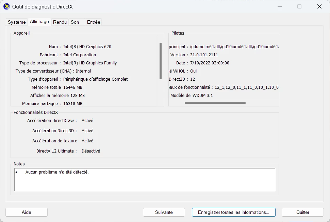Screen dimensions: 330x222
Task: Switch to the Système tab
Action: 17,22
